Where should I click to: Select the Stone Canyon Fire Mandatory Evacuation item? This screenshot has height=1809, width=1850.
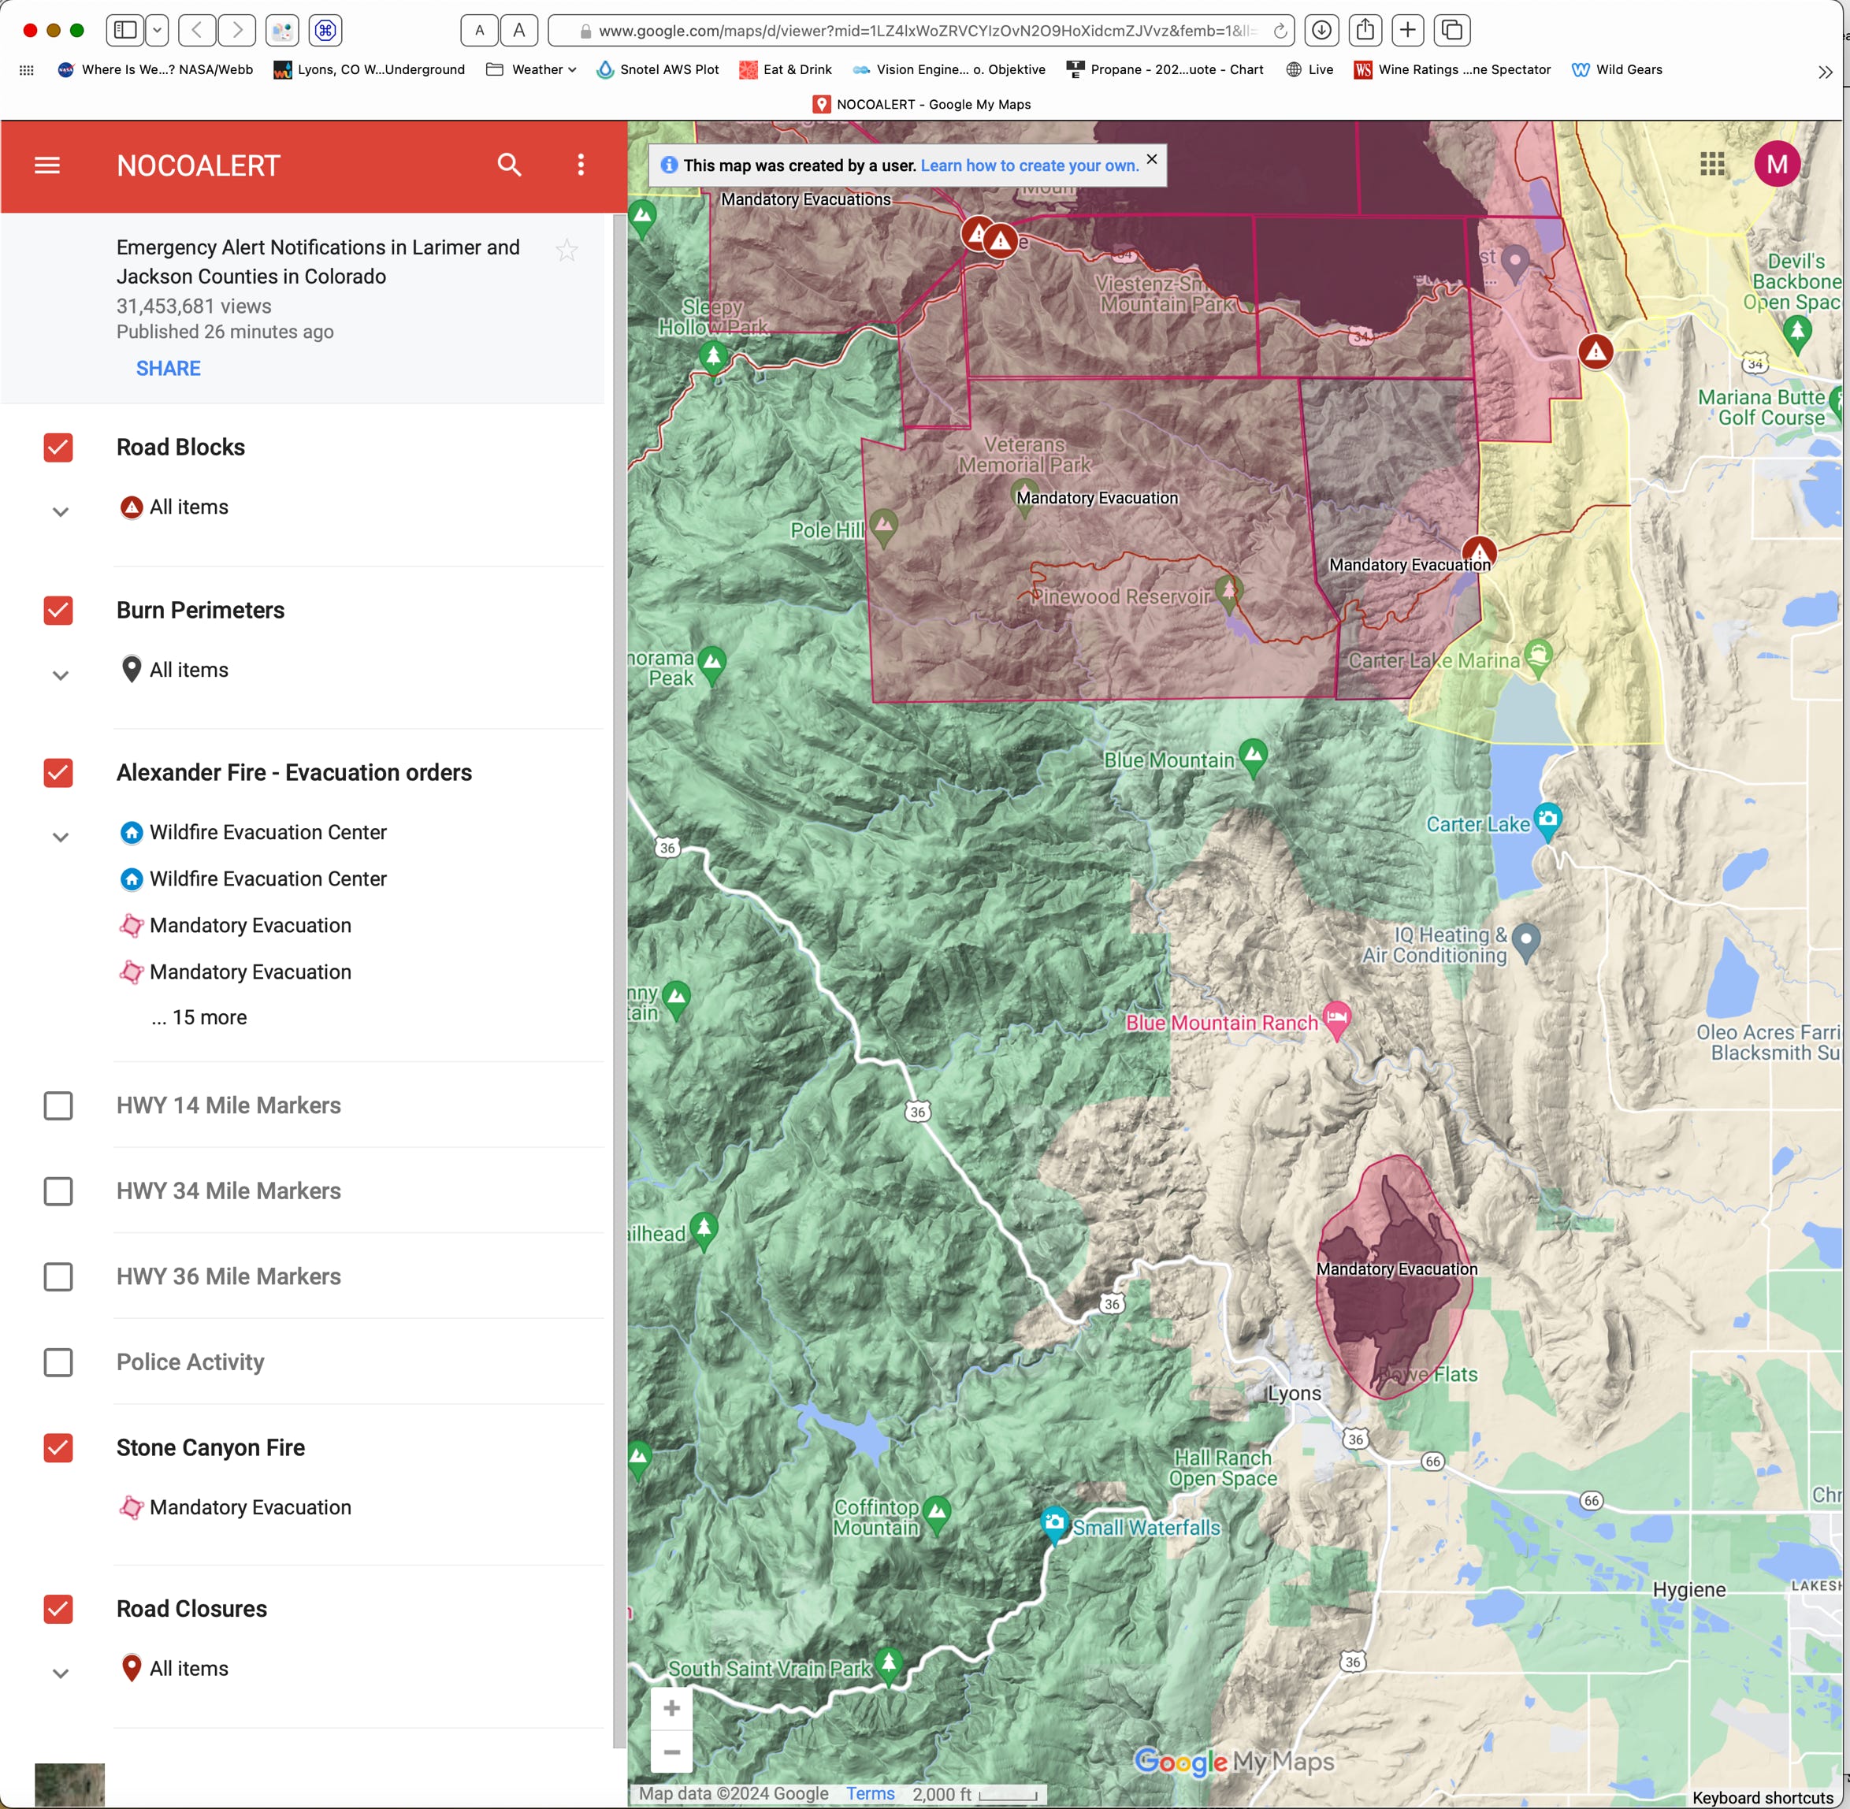click(235, 1507)
